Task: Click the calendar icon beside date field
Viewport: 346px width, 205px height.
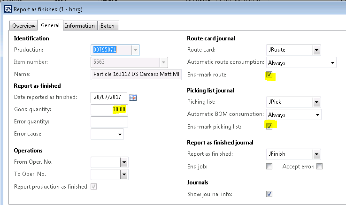Action: point(132,97)
